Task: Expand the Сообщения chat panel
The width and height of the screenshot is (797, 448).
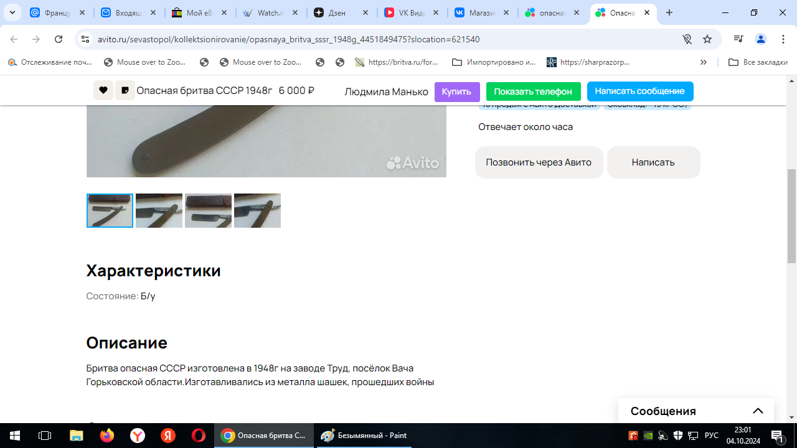Action: [758, 411]
